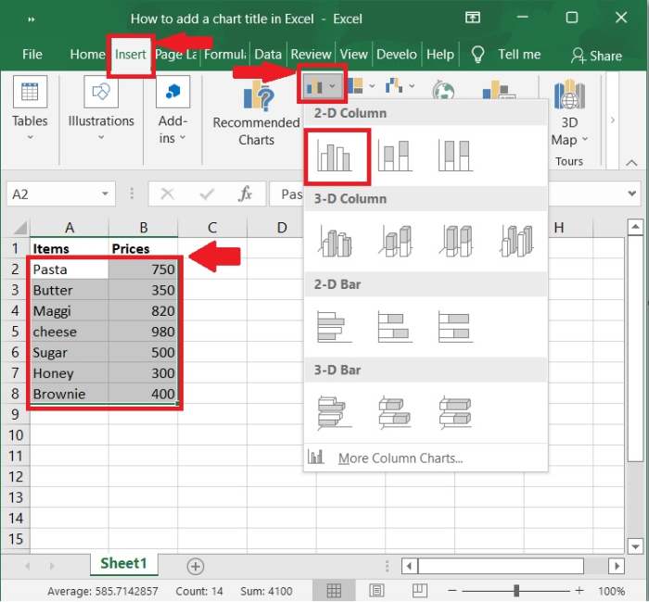The width and height of the screenshot is (649, 602).
Task: Insert a 3-D 100% Stacked Bar chart
Action: tap(455, 413)
